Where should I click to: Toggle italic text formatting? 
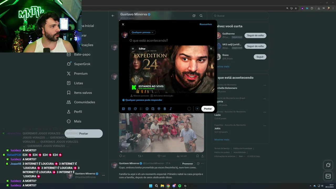click(x=171, y=109)
